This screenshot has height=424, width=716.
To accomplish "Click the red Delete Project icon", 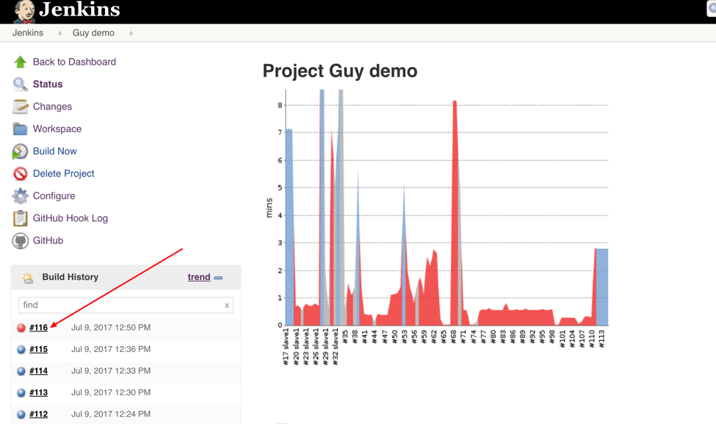I will click(20, 173).
